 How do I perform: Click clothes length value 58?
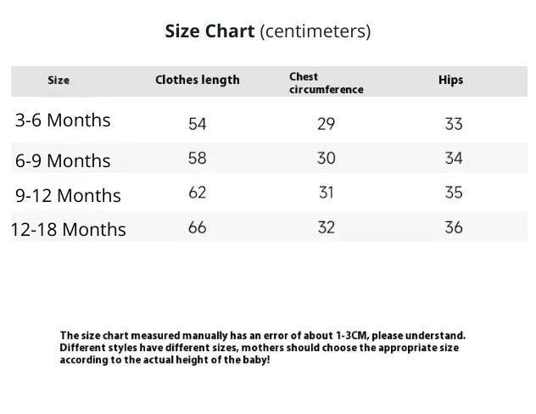(x=197, y=159)
